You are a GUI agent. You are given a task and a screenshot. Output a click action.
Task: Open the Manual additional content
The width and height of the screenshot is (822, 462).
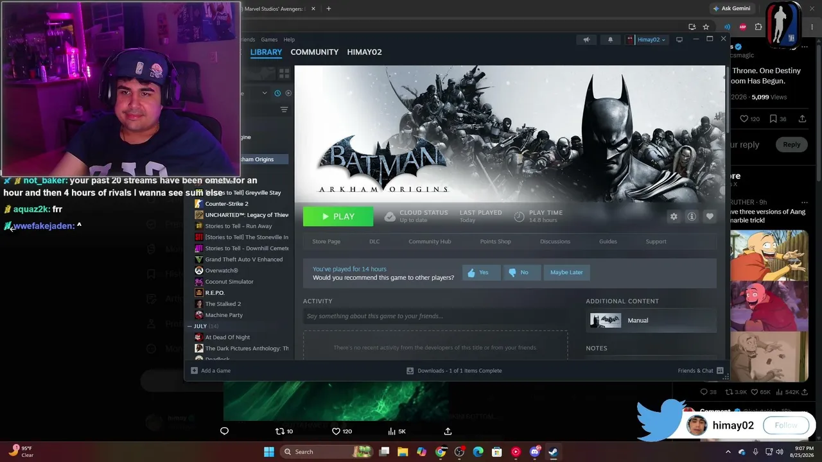(651, 320)
